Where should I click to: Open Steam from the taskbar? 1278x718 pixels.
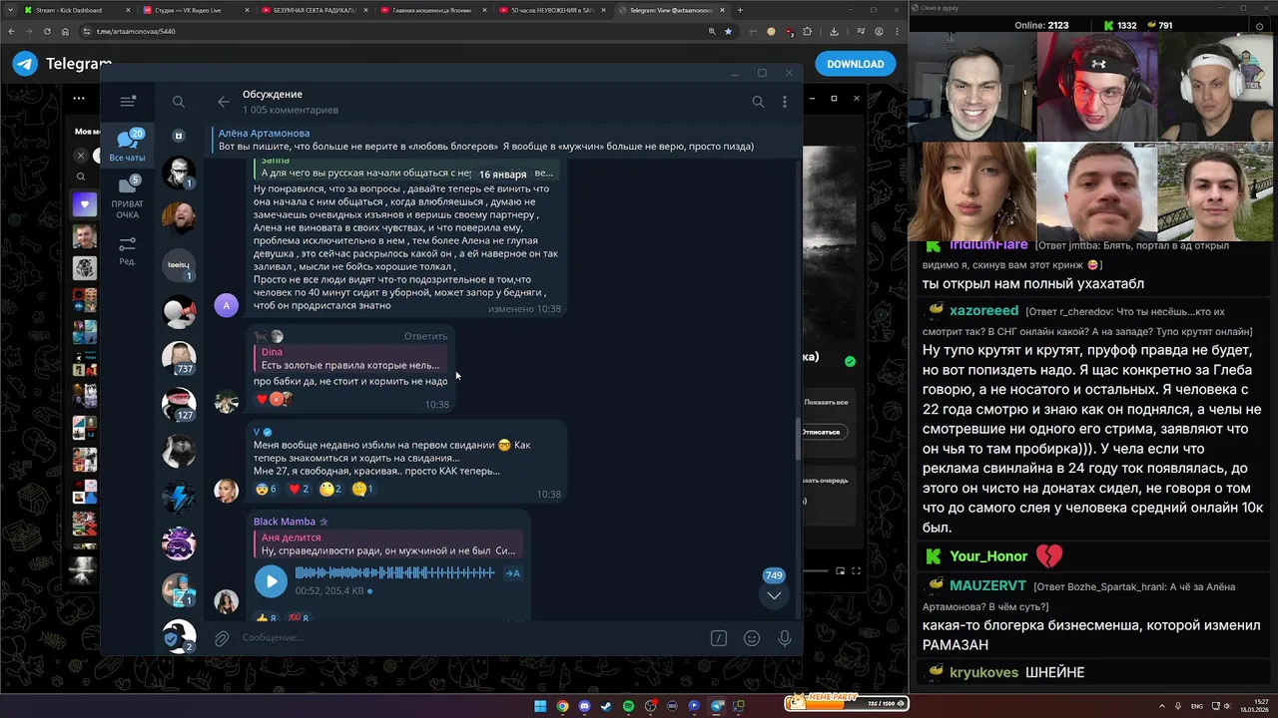point(606,706)
